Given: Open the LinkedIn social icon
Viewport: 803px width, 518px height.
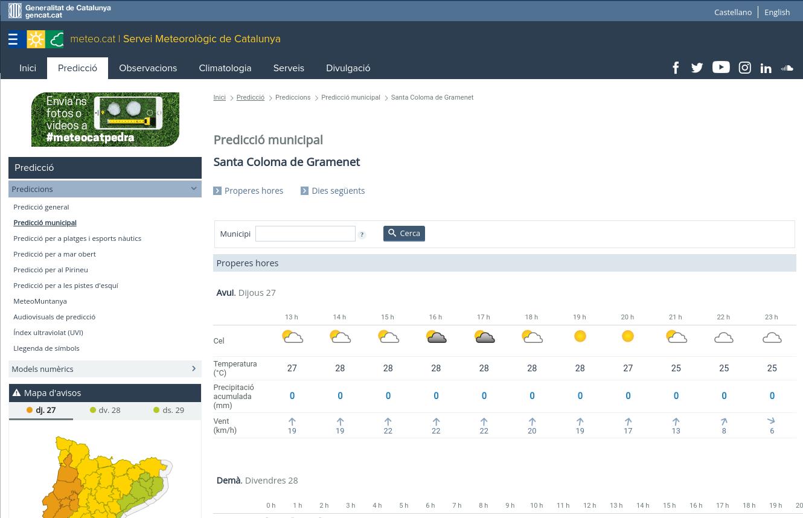Looking at the screenshot, I should pos(766,68).
